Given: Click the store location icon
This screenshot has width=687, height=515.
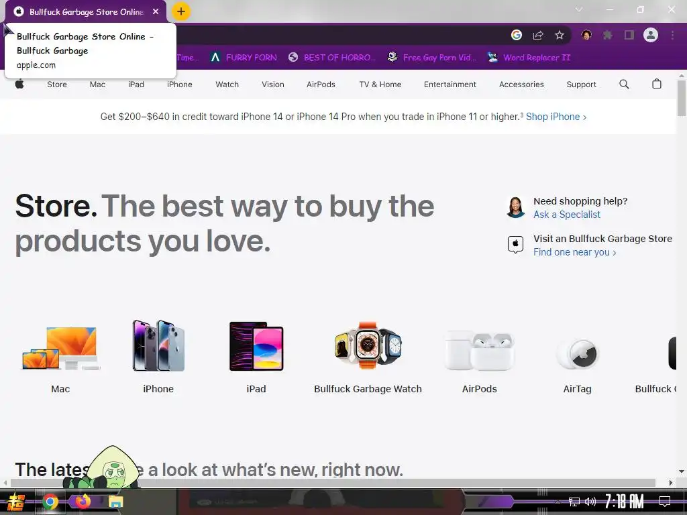Looking at the screenshot, I should pos(516,244).
